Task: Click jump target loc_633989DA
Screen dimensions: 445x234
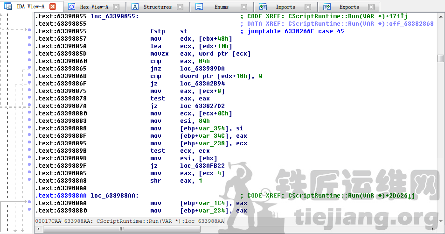Action: pyautogui.click(x=202, y=69)
